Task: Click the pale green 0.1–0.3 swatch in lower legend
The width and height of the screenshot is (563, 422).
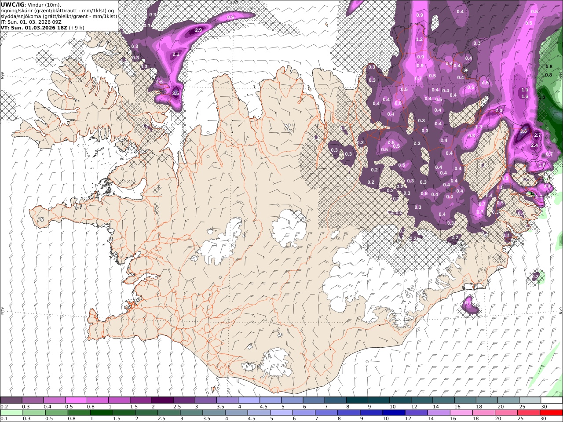Action: [11, 413]
